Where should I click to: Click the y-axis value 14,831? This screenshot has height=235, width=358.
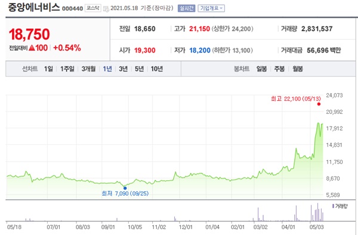click(x=334, y=145)
